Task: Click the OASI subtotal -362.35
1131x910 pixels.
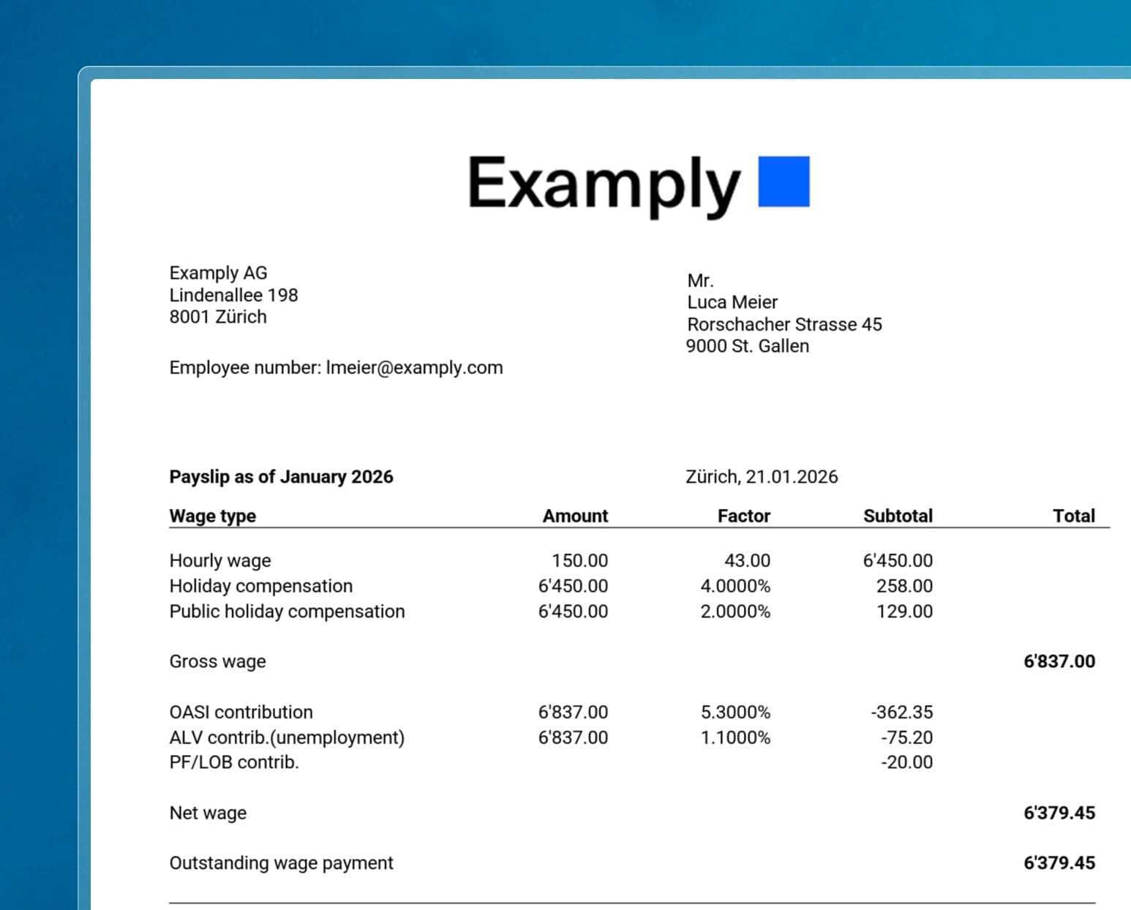Action: (901, 712)
